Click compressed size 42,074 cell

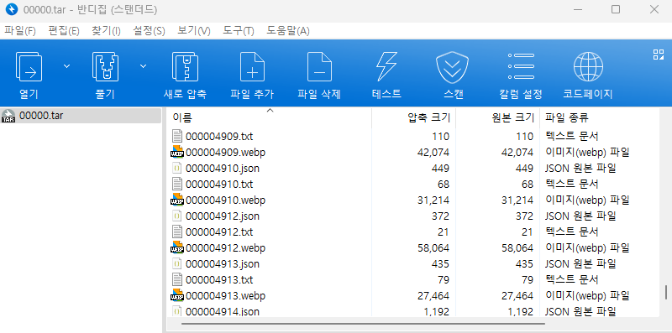pyautogui.click(x=433, y=153)
